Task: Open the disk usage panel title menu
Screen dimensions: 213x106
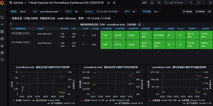Action: [x=179, y=67]
